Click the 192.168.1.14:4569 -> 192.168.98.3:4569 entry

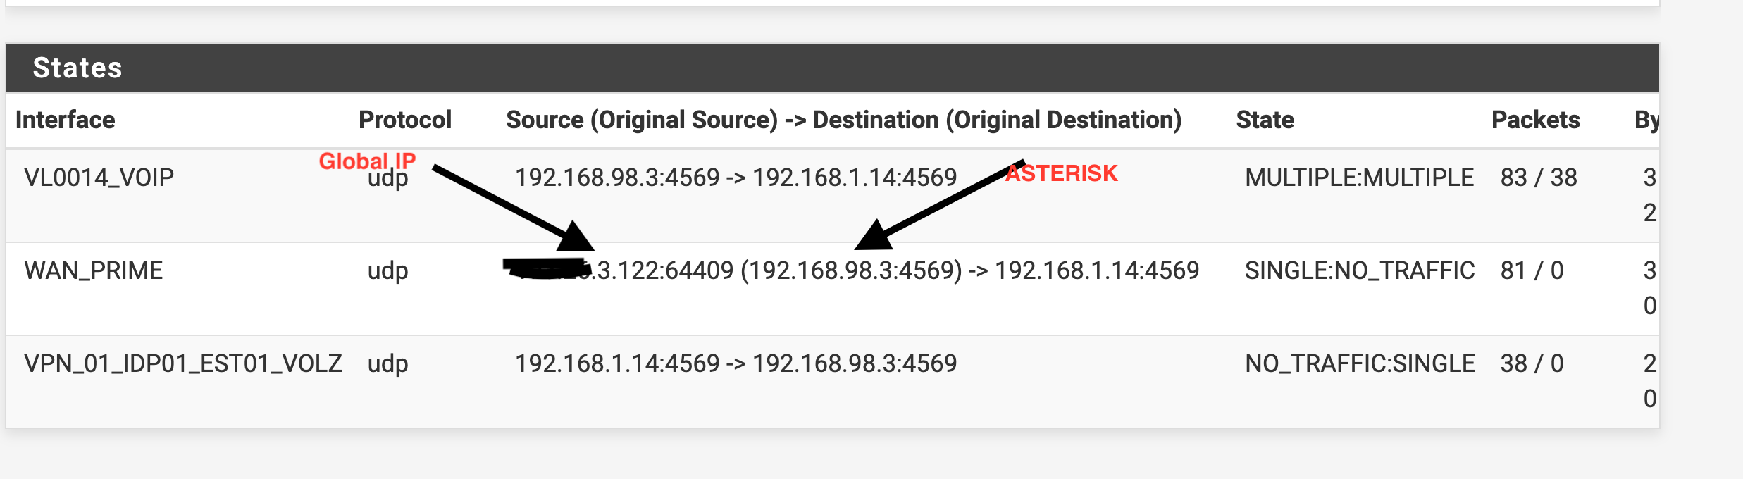[736, 363]
